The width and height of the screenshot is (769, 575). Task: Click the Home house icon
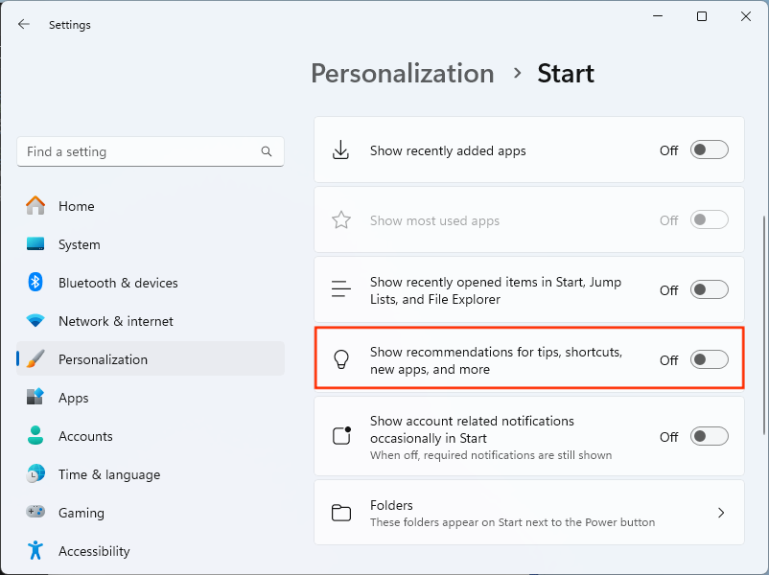35,206
